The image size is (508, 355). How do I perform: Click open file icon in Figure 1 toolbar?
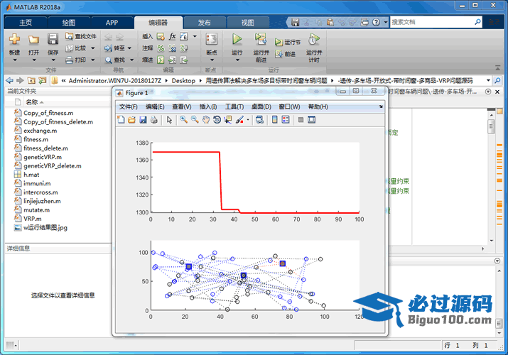131,120
